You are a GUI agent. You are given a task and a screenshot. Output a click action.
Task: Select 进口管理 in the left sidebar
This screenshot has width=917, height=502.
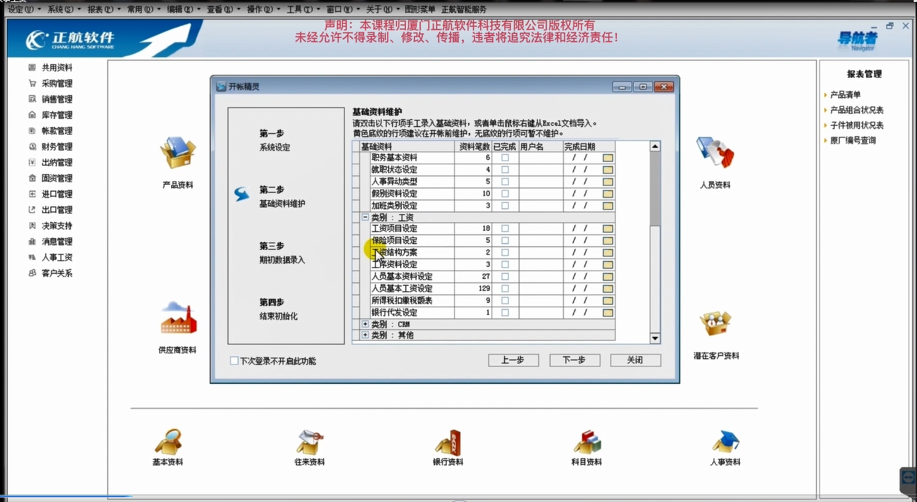[57, 194]
